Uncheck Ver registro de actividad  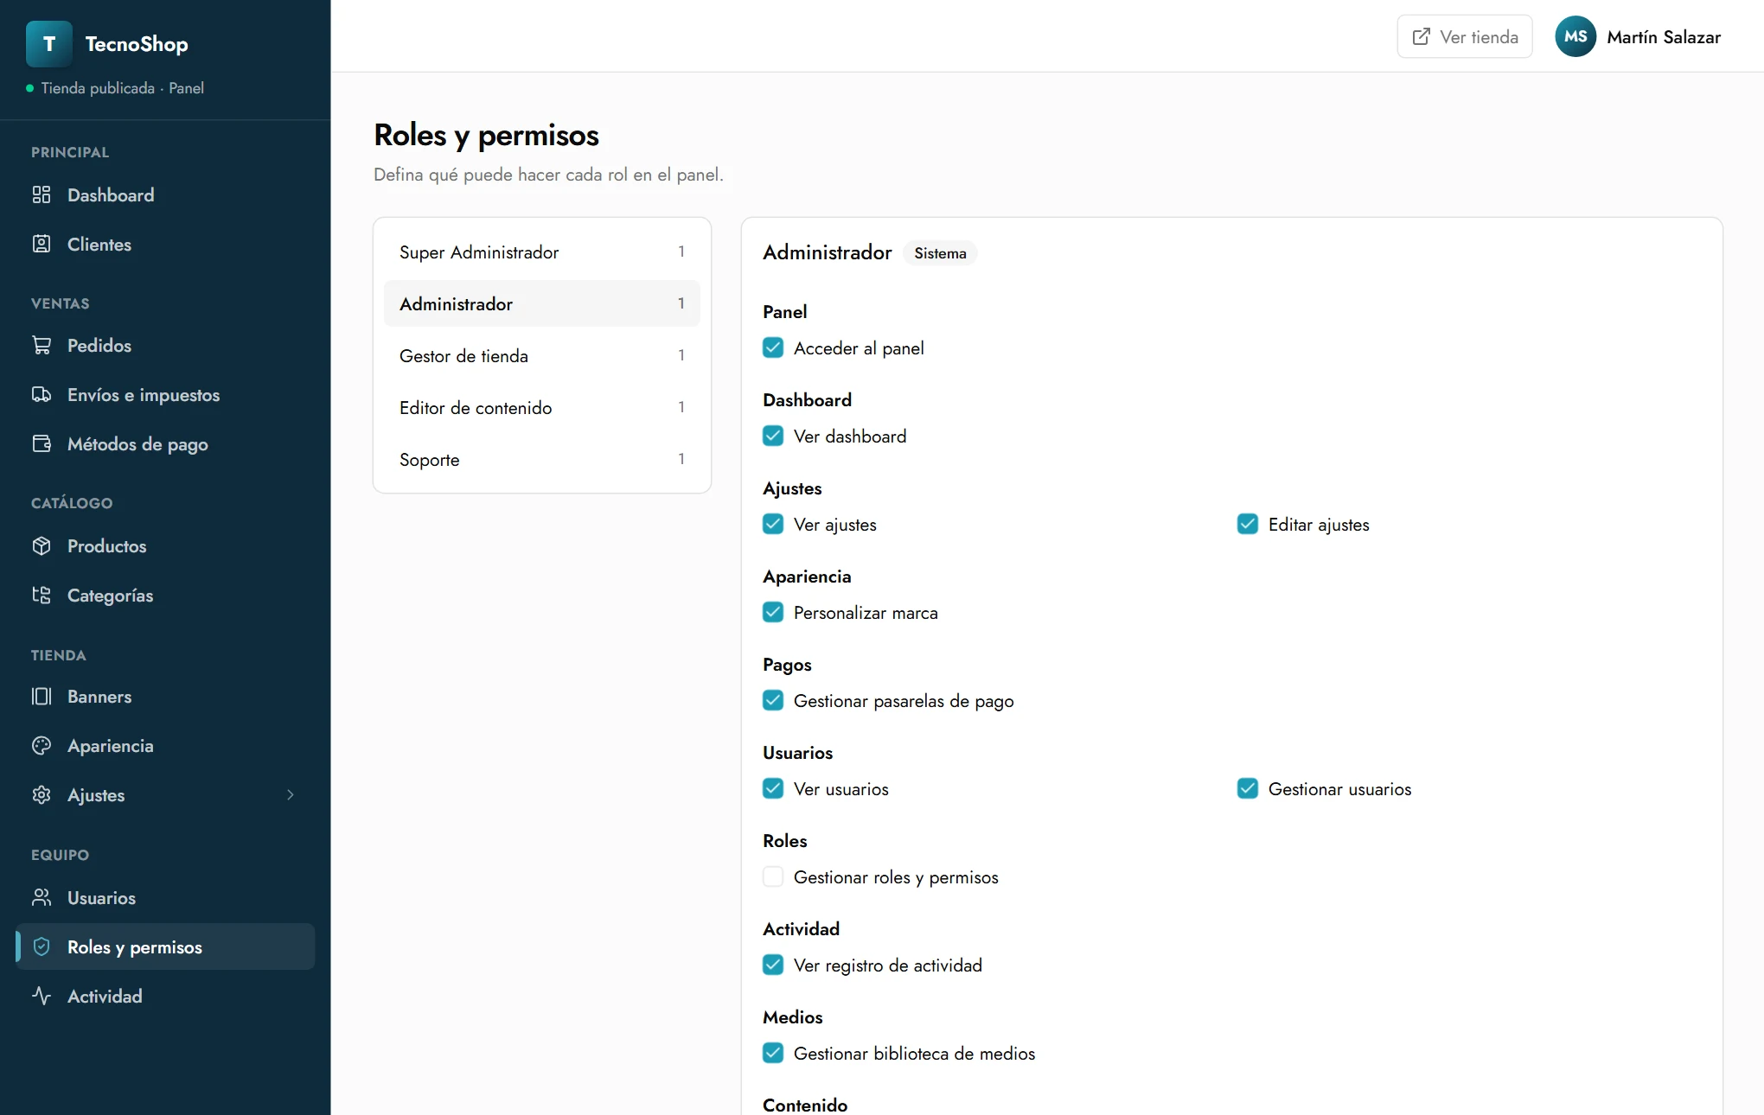(773, 965)
